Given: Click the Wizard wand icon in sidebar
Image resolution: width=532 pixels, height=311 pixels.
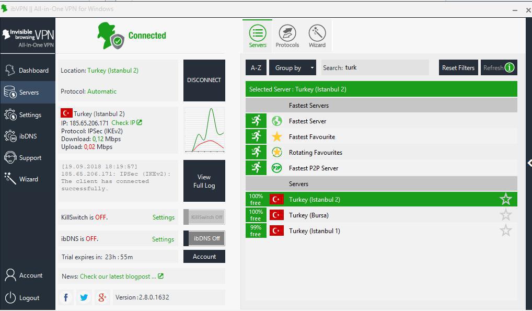Looking at the screenshot, I should coord(10,179).
